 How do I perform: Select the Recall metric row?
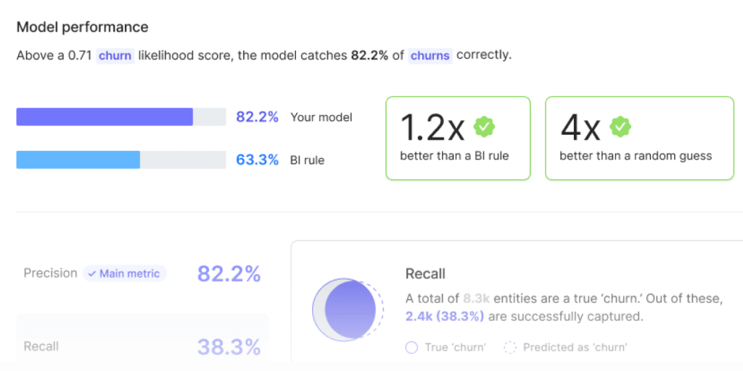click(141, 346)
